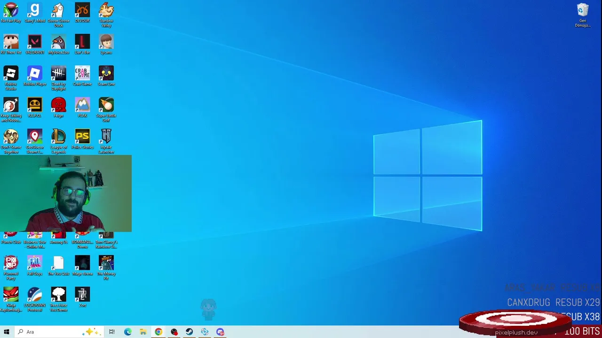Select the Stardew Valley desktop icon

click(106, 15)
